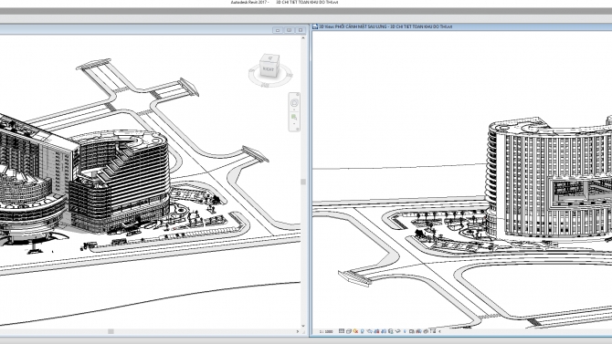Click the 3D View window icon in right title bar
Screen dimensions: 612x344
(x=315, y=26)
